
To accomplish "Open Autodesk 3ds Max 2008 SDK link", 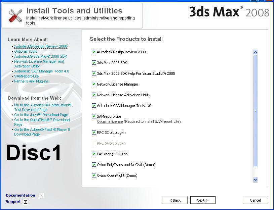I will tap(41, 56).
